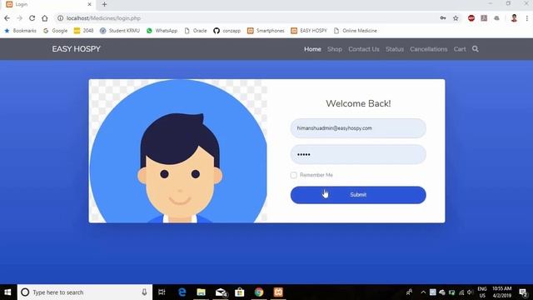
Task: Open File Explorer from taskbar
Action: pos(201,292)
